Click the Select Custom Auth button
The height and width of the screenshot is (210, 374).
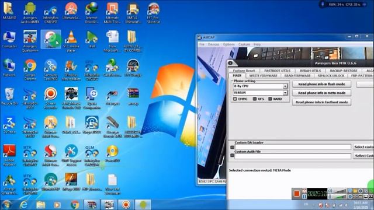coord(363,156)
